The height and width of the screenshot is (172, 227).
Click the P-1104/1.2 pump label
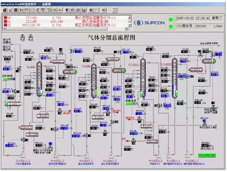point(110,160)
